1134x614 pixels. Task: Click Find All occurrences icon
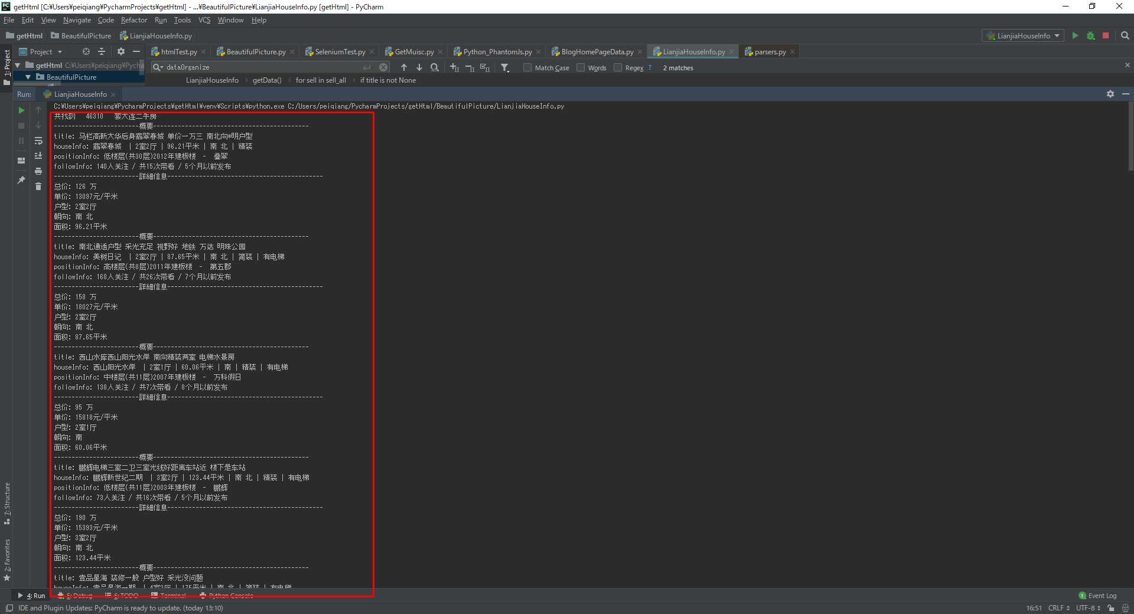(x=435, y=68)
